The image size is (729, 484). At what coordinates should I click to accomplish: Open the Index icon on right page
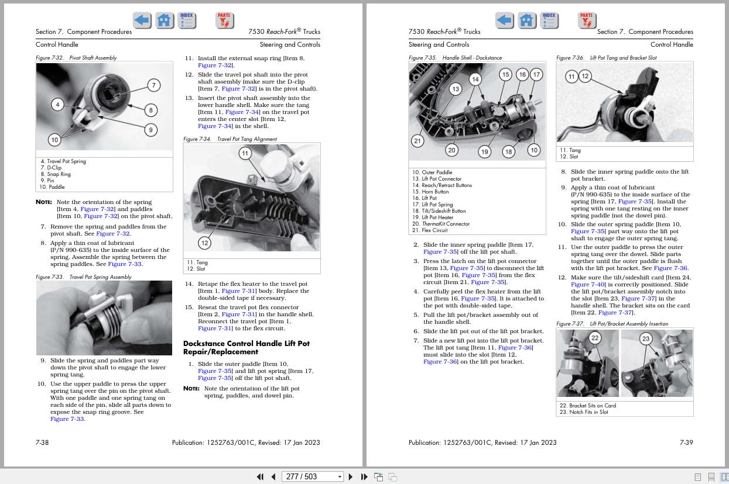coord(549,20)
